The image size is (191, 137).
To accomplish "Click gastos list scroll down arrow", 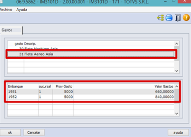I will (x=177, y=71).
